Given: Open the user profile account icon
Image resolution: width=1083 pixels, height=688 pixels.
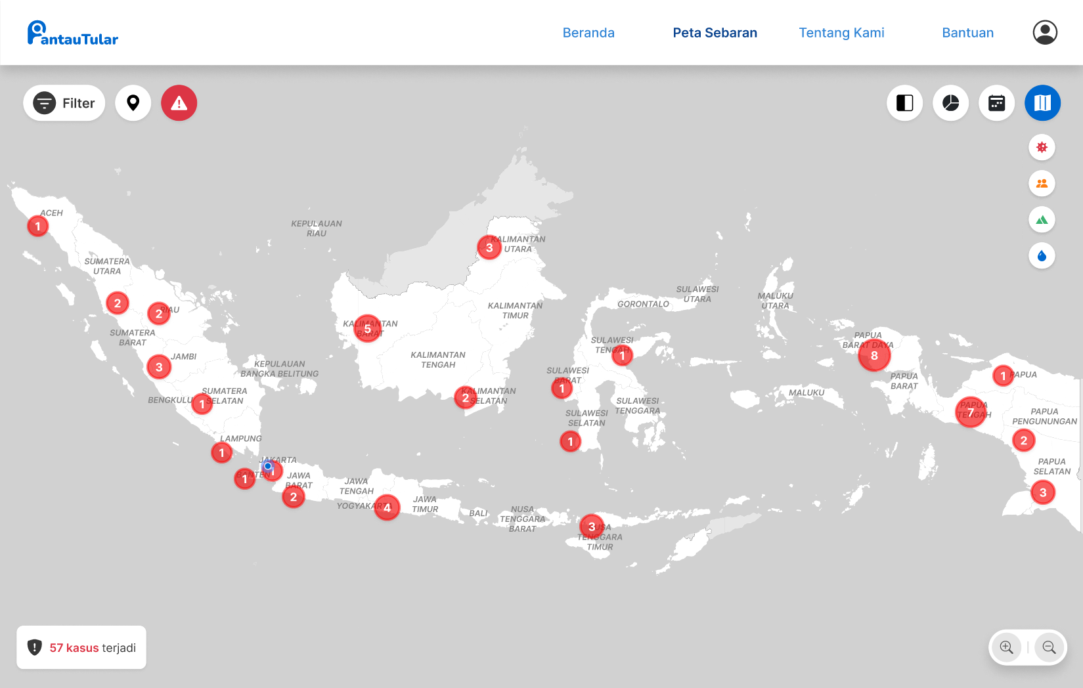Looking at the screenshot, I should click(x=1044, y=32).
